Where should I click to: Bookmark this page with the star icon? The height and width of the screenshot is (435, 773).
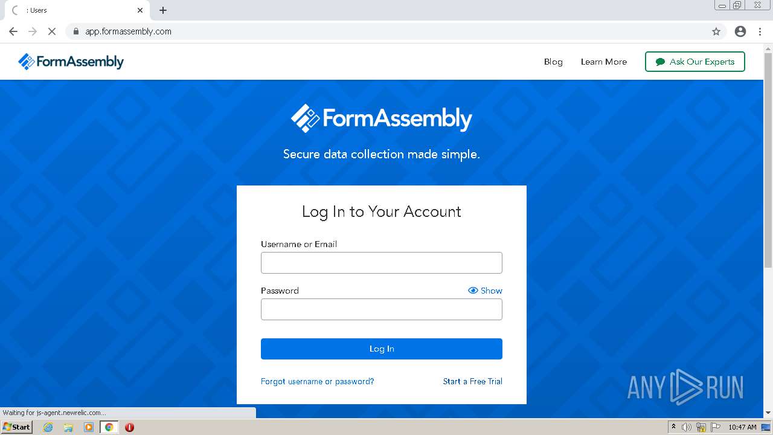click(x=716, y=31)
